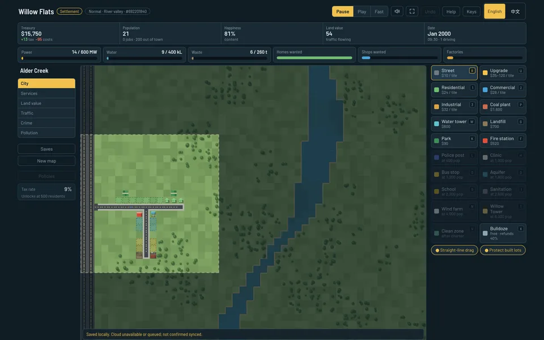This screenshot has height=340, width=544.
Task: Switch to the Land value overlay
Action: [x=46, y=103]
